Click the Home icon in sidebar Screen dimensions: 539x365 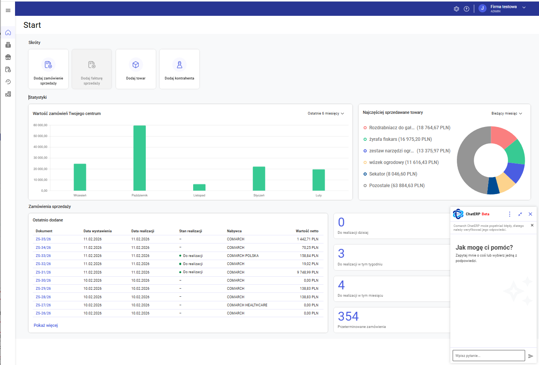coord(8,32)
